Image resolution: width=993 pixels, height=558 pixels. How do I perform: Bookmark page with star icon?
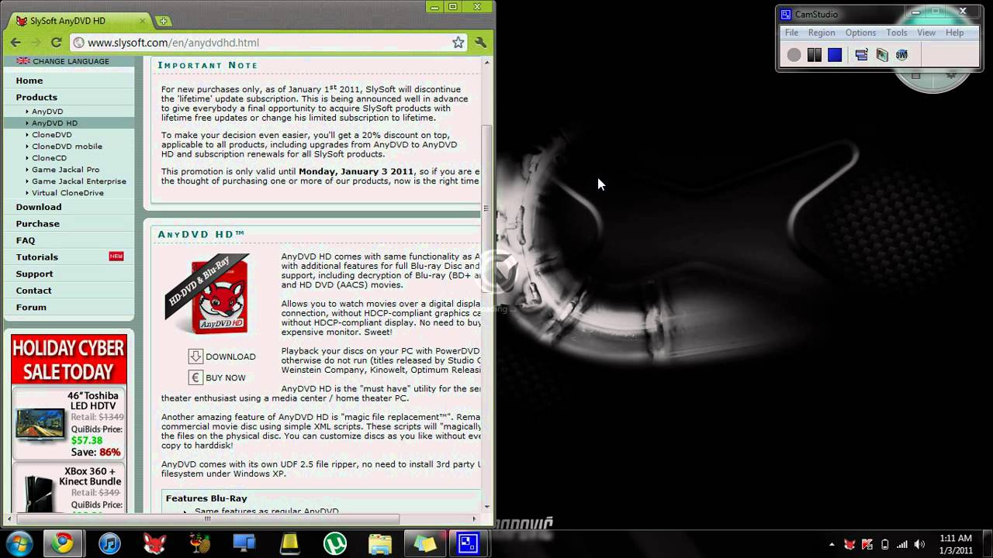tap(458, 43)
